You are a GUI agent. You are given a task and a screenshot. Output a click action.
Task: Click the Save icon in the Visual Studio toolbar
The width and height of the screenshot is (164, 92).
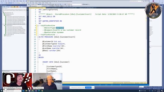pyautogui.click(x=10, y=3)
